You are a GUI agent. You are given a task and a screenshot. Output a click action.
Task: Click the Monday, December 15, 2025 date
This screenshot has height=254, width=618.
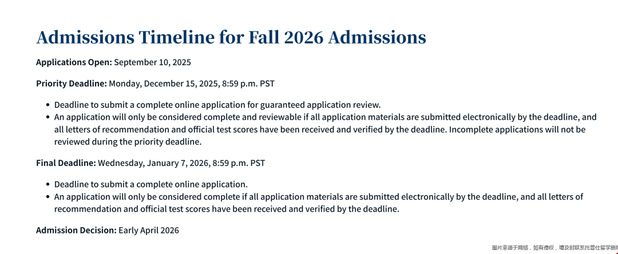pos(164,84)
